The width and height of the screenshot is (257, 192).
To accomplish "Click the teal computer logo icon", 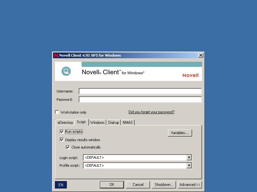I will click(66, 71).
